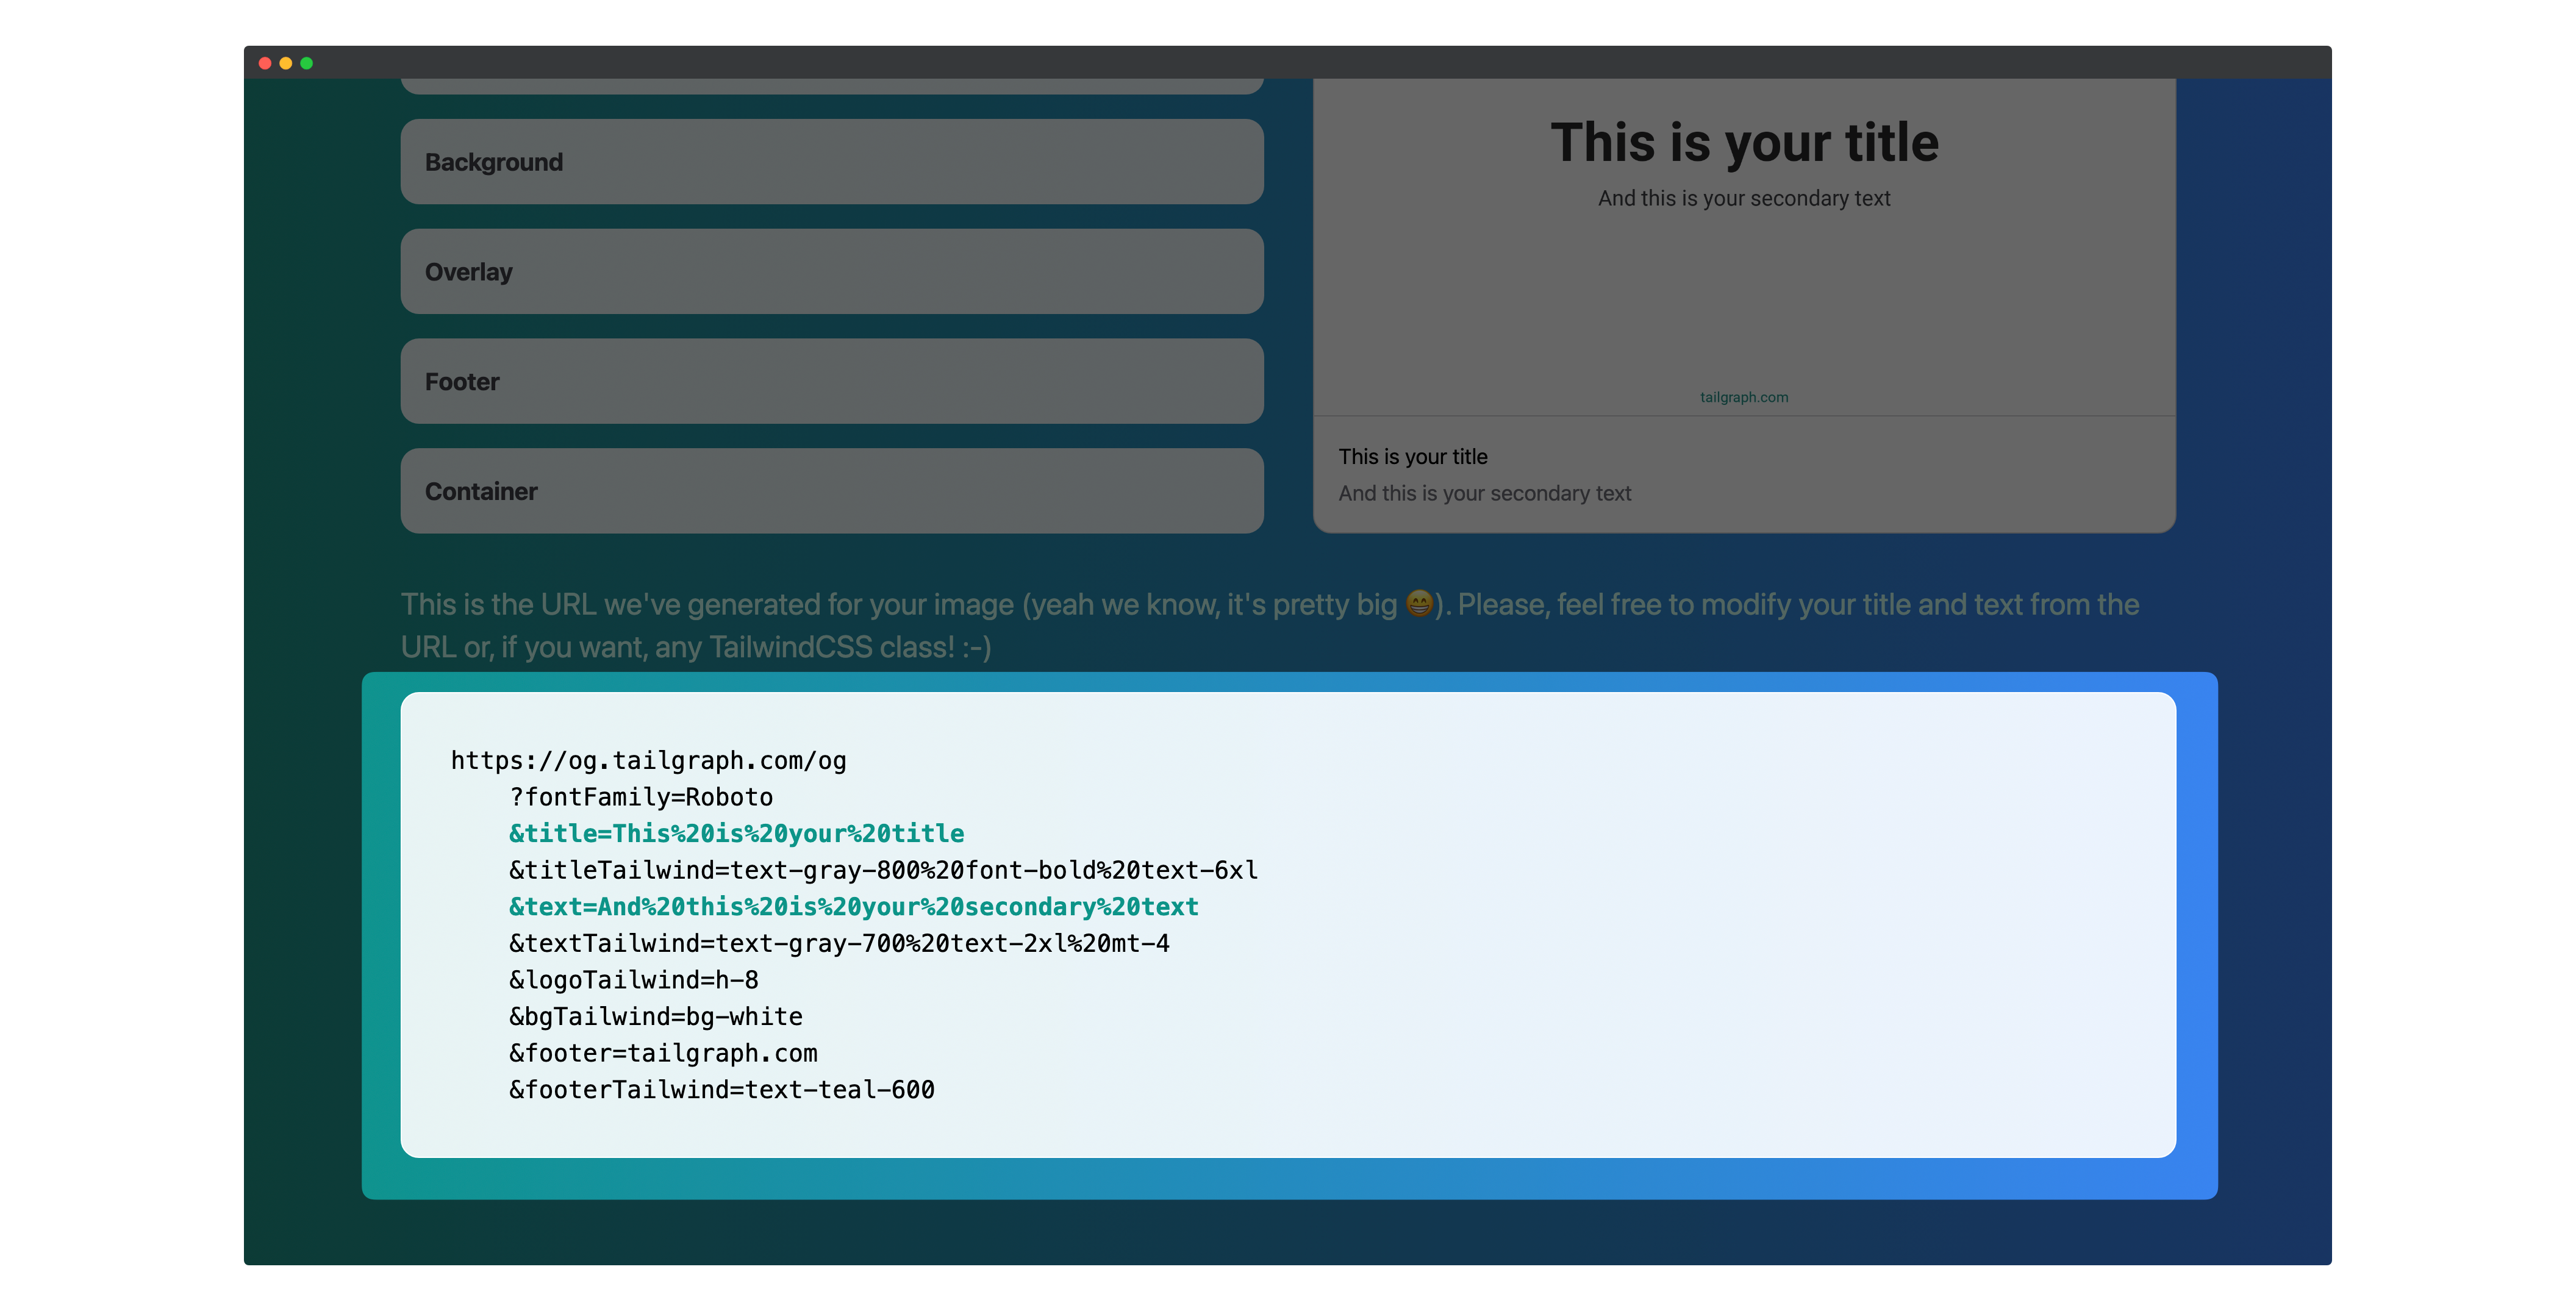
Task: Click the highlighted &text= URL parameter line
Action: coord(853,907)
